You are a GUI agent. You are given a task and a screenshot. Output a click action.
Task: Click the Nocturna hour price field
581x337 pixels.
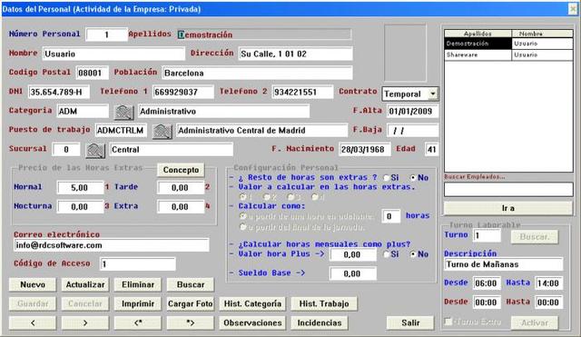(81, 207)
